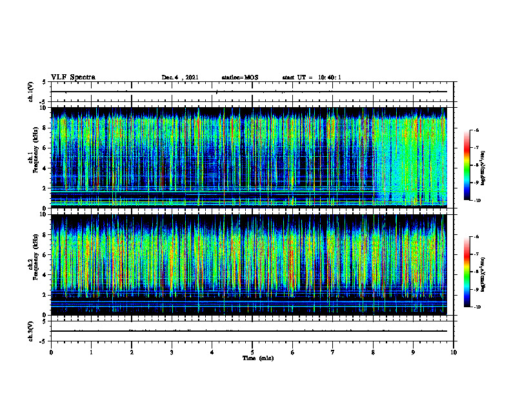Click the 4 kHz tick label on ch.1 spectrogram

coord(45,168)
